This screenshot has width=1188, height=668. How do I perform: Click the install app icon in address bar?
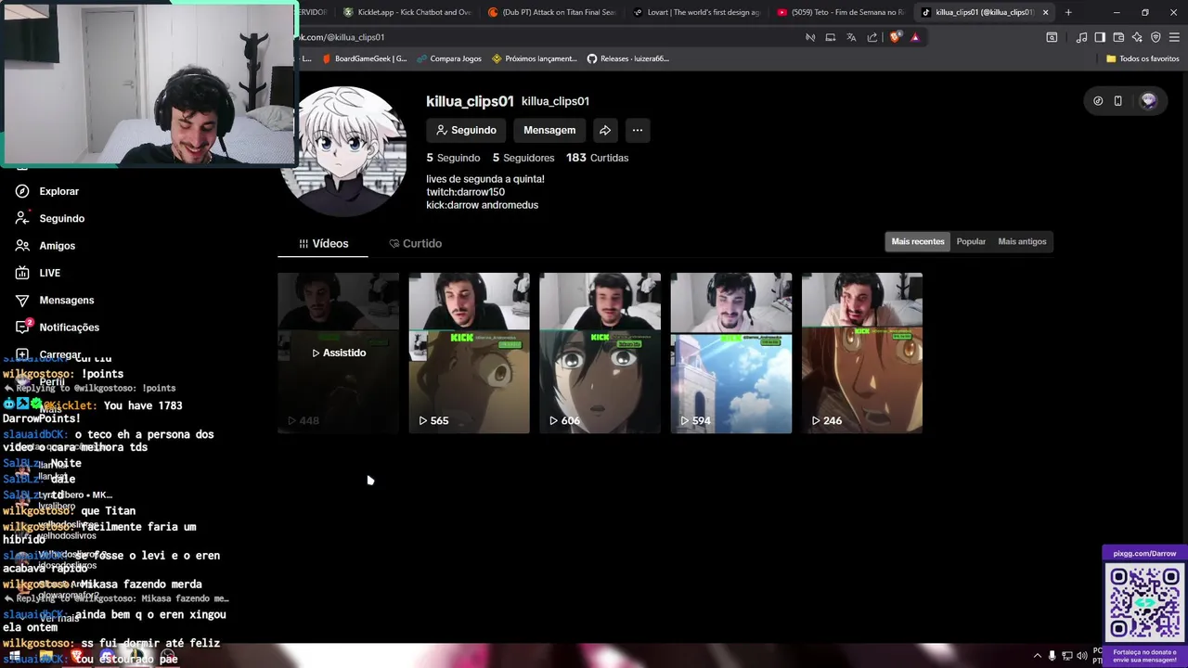(831, 37)
